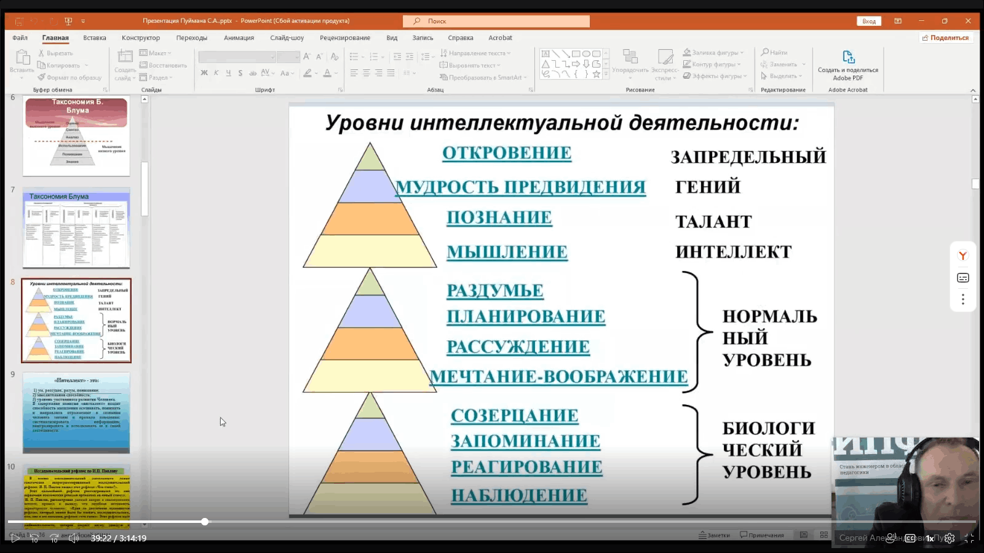The height and width of the screenshot is (553, 984).
Task: Click the Формат по образцу painter
Action: click(69, 77)
